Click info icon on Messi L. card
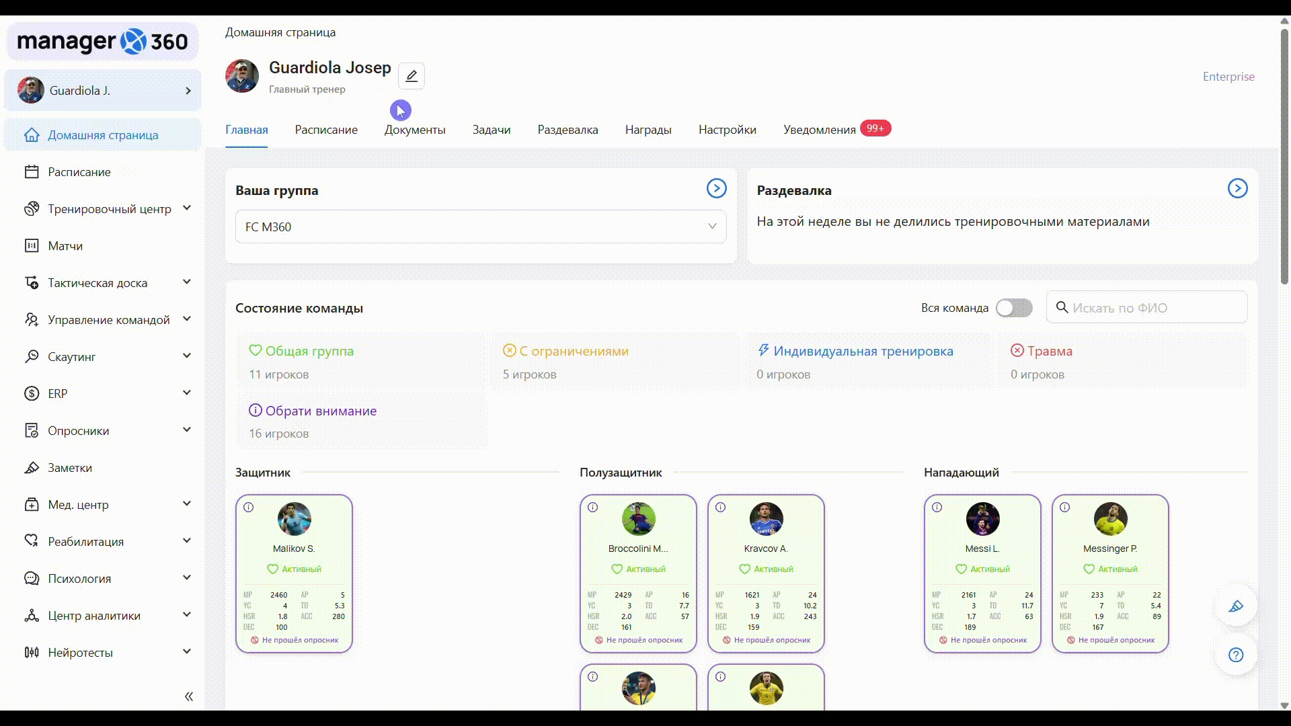The width and height of the screenshot is (1291, 726). click(937, 508)
